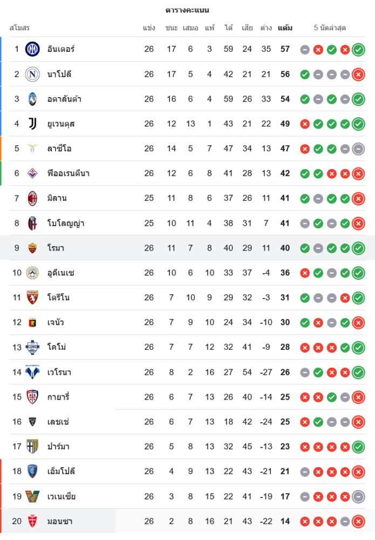
Task: Click the แต้ม points column header
Action: pyautogui.click(x=285, y=28)
